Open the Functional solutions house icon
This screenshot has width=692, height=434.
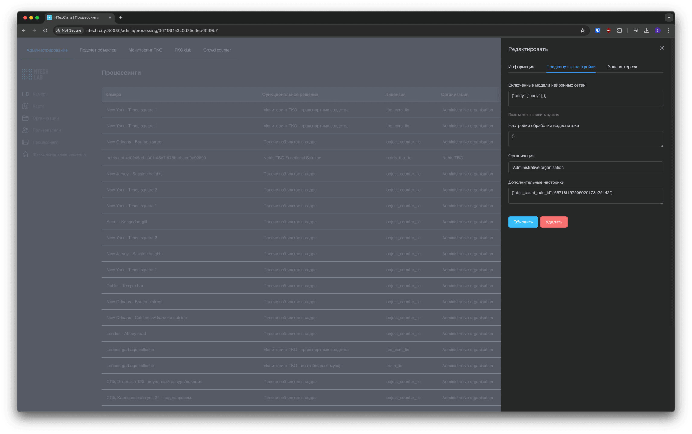[25, 154]
